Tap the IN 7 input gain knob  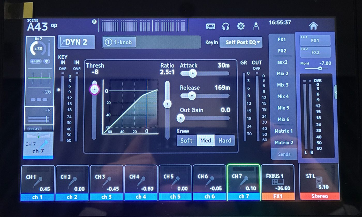click(38, 48)
